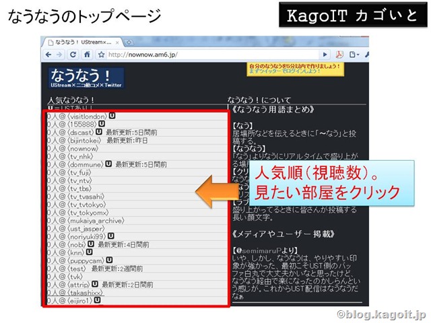
Task: Click the UST icon beside attrip
Action: coord(95,284)
